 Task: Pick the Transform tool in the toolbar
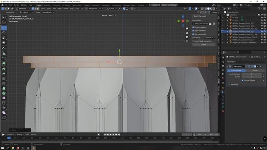[4, 42]
